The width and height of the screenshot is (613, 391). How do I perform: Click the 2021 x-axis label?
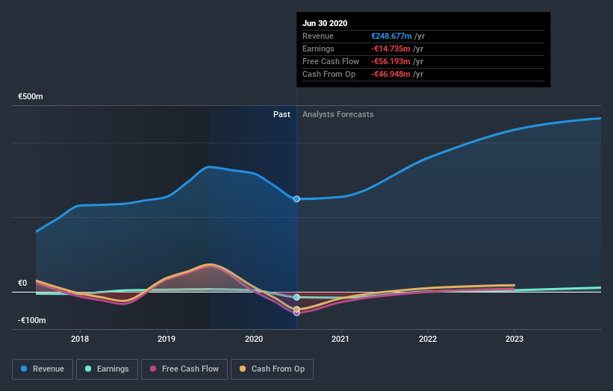pos(340,339)
